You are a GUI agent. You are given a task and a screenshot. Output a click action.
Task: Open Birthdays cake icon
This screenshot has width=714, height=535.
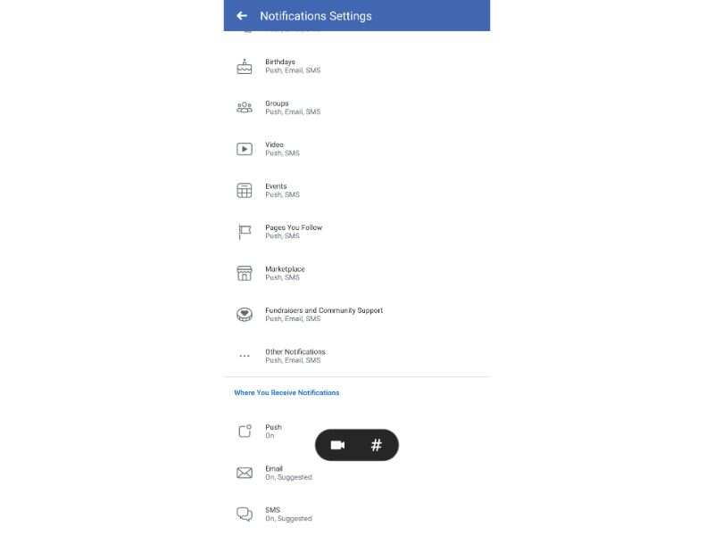click(x=245, y=65)
